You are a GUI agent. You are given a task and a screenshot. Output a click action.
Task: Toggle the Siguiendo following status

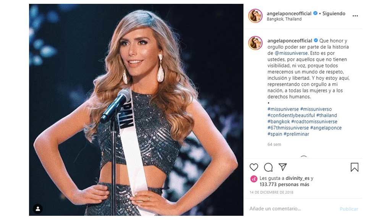click(334, 13)
